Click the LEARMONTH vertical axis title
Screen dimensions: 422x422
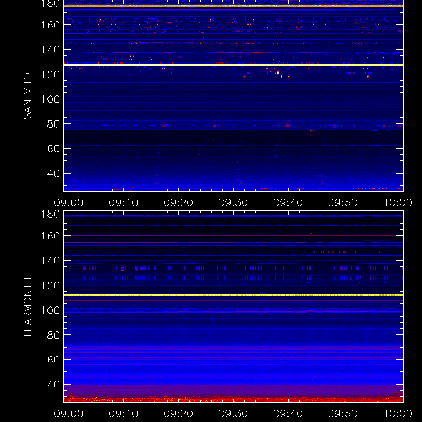(27, 307)
